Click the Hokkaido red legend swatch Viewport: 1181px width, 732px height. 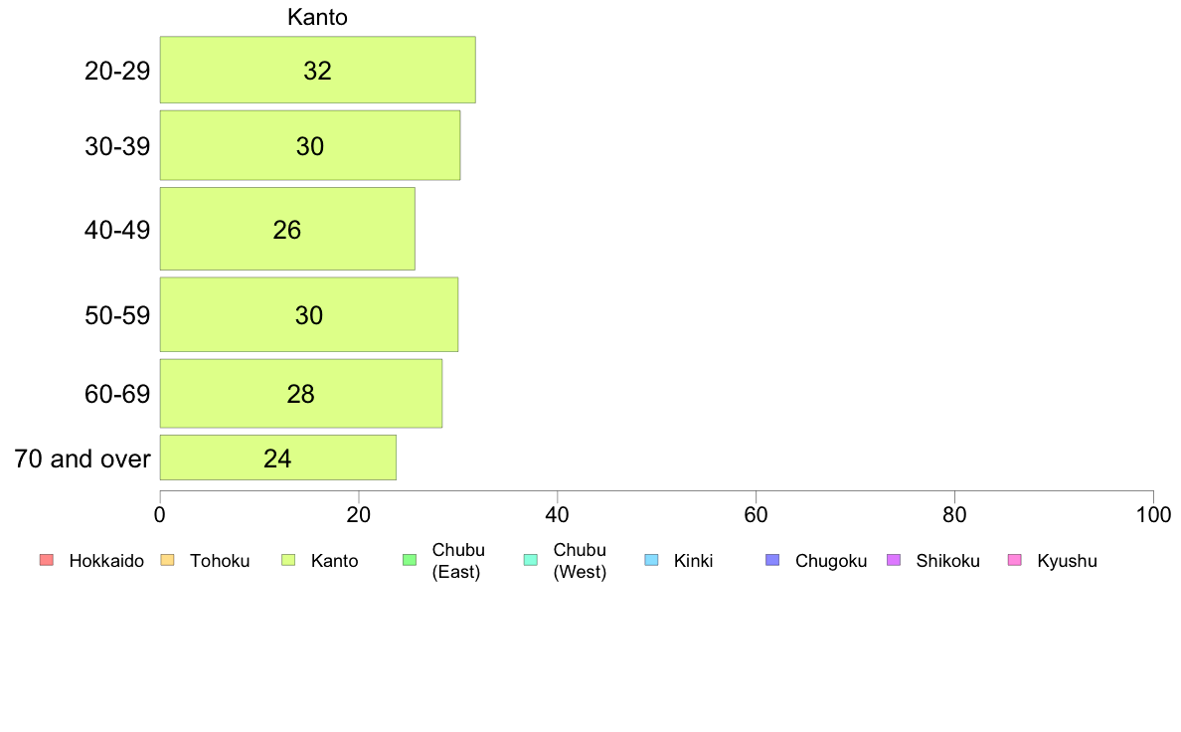point(47,560)
